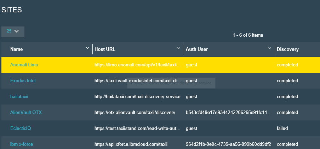
Task: Select the ibm x-force auth user cell
Action: tap(228, 144)
